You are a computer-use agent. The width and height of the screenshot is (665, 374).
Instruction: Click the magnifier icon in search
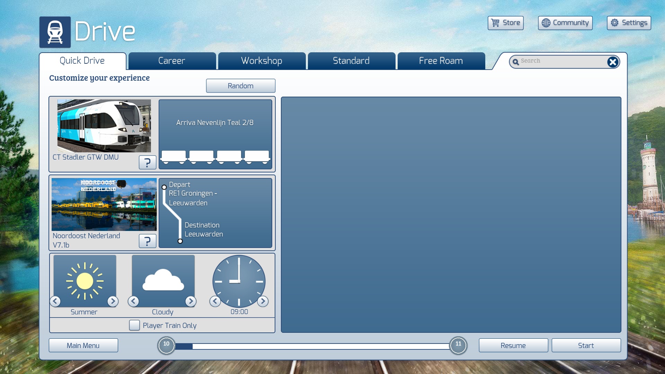[x=516, y=62]
